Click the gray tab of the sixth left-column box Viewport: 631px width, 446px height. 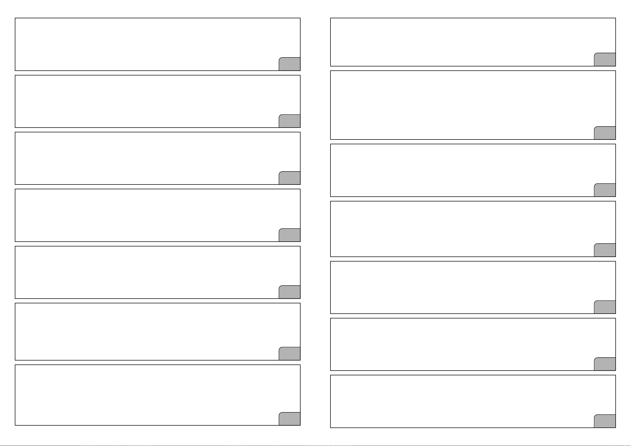[289, 353]
